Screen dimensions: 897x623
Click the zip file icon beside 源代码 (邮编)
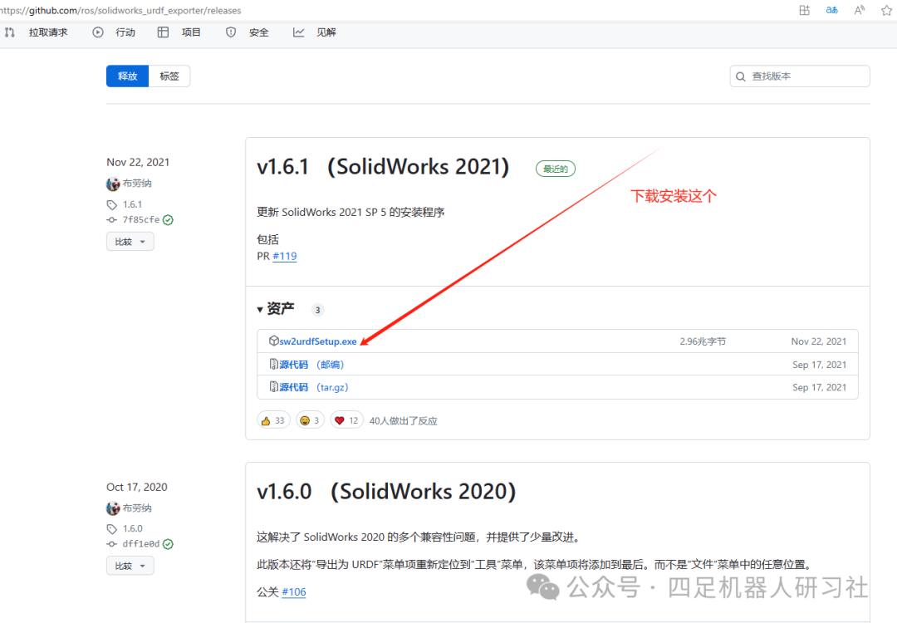click(274, 365)
